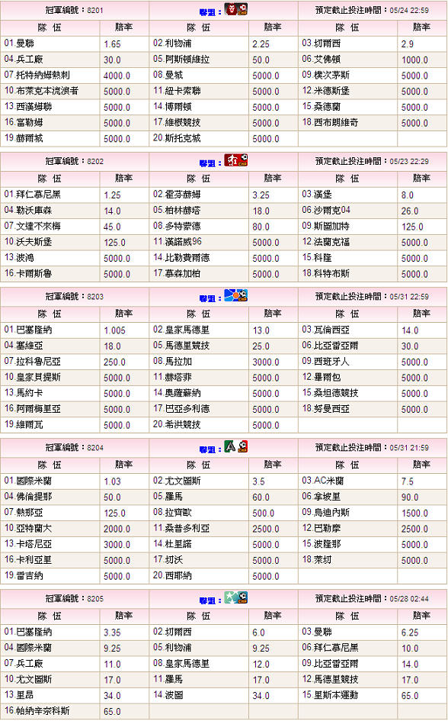Choose 04.塞維亞 team entry

point(24,346)
